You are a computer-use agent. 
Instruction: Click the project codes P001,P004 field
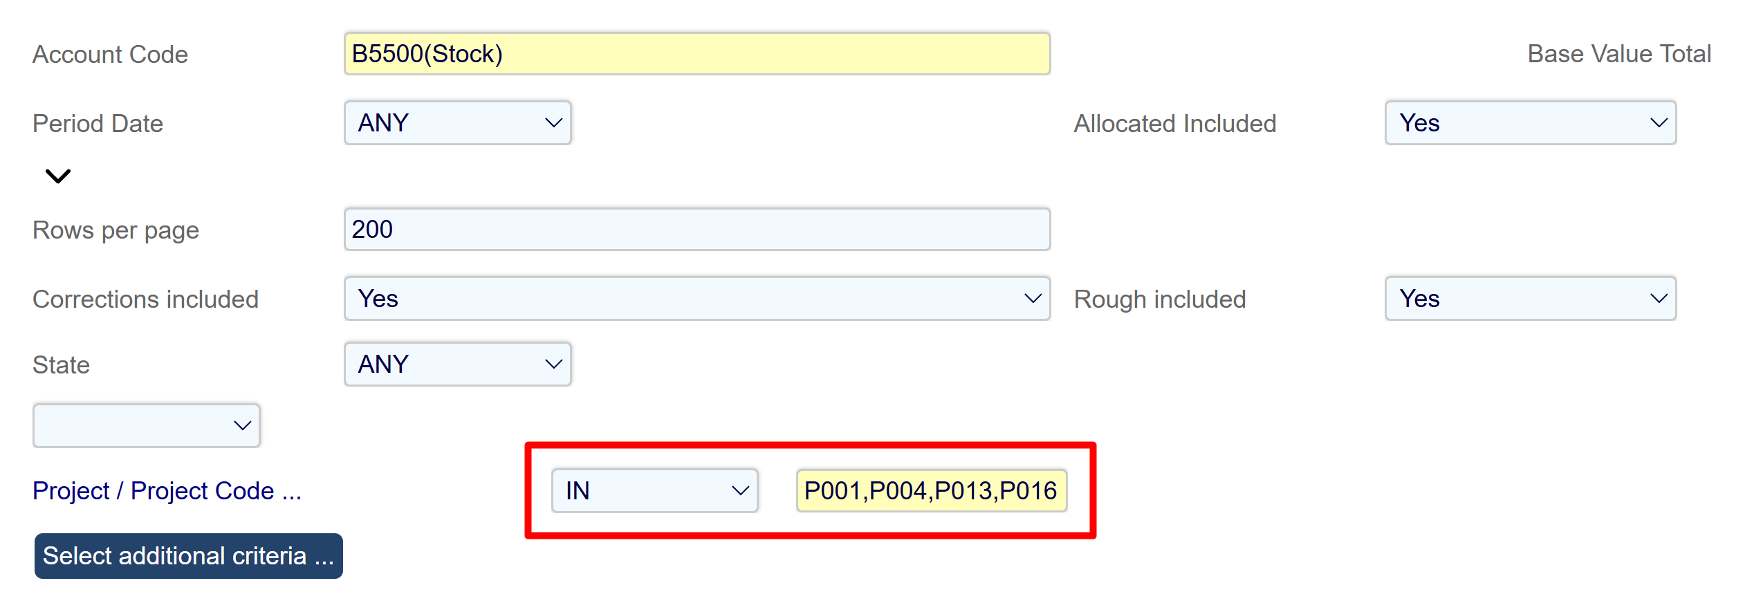click(931, 491)
